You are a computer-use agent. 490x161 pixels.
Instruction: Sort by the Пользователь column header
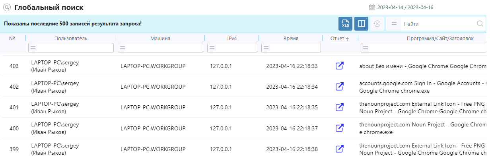coord(71,39)
